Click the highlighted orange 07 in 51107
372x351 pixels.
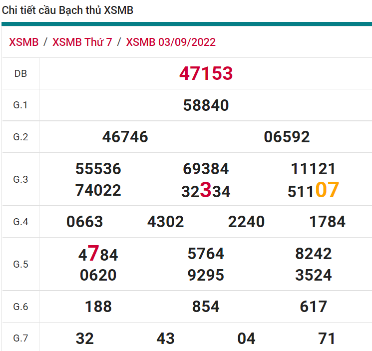[327, 190]
